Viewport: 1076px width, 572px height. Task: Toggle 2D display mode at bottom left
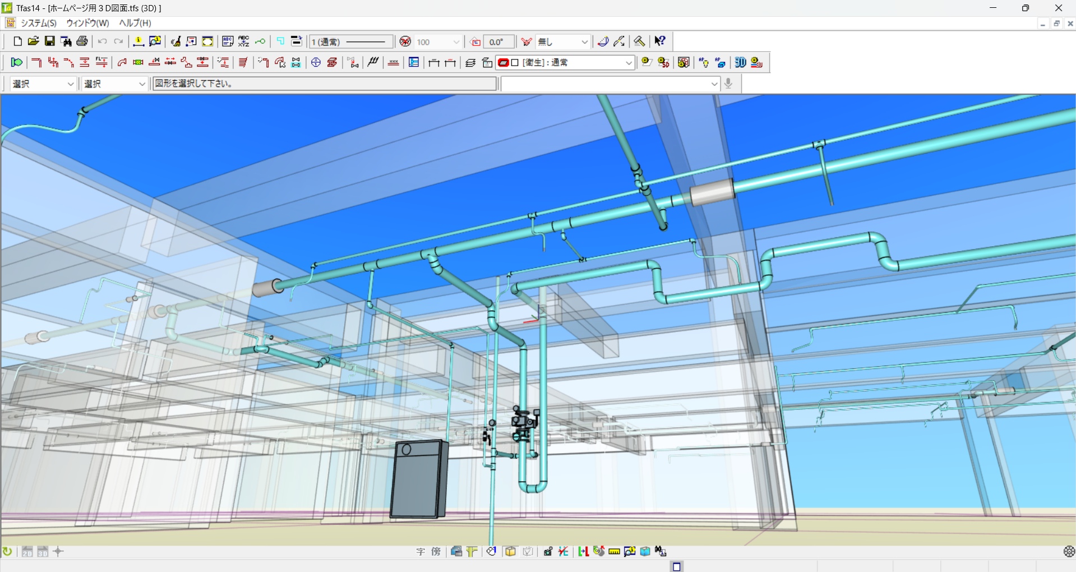coord(27,552)
